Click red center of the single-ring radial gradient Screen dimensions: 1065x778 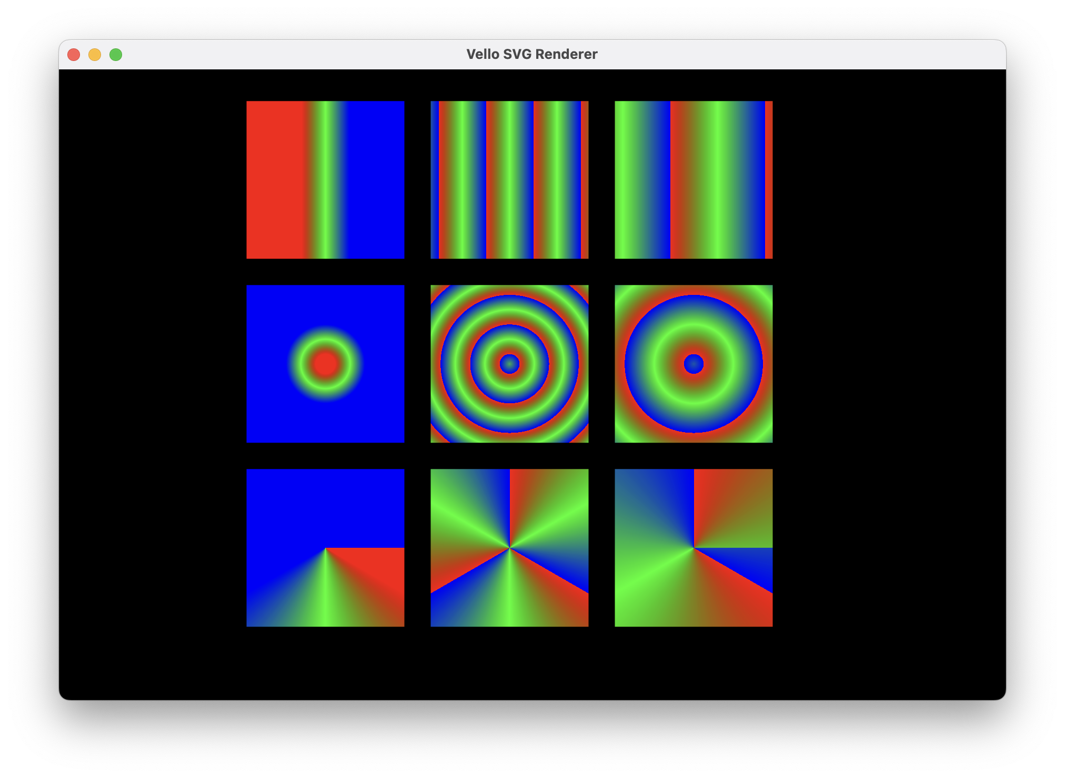pyautogui.click(x=325, y=364)
